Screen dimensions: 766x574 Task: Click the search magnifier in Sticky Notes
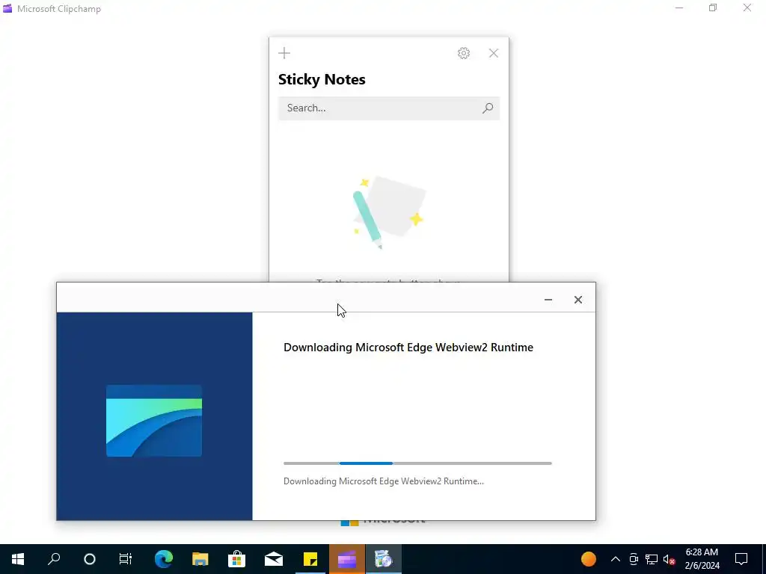tap(488, 108)
